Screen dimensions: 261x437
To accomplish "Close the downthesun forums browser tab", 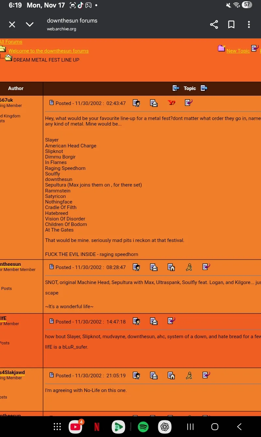I will (x=12, y=24).
